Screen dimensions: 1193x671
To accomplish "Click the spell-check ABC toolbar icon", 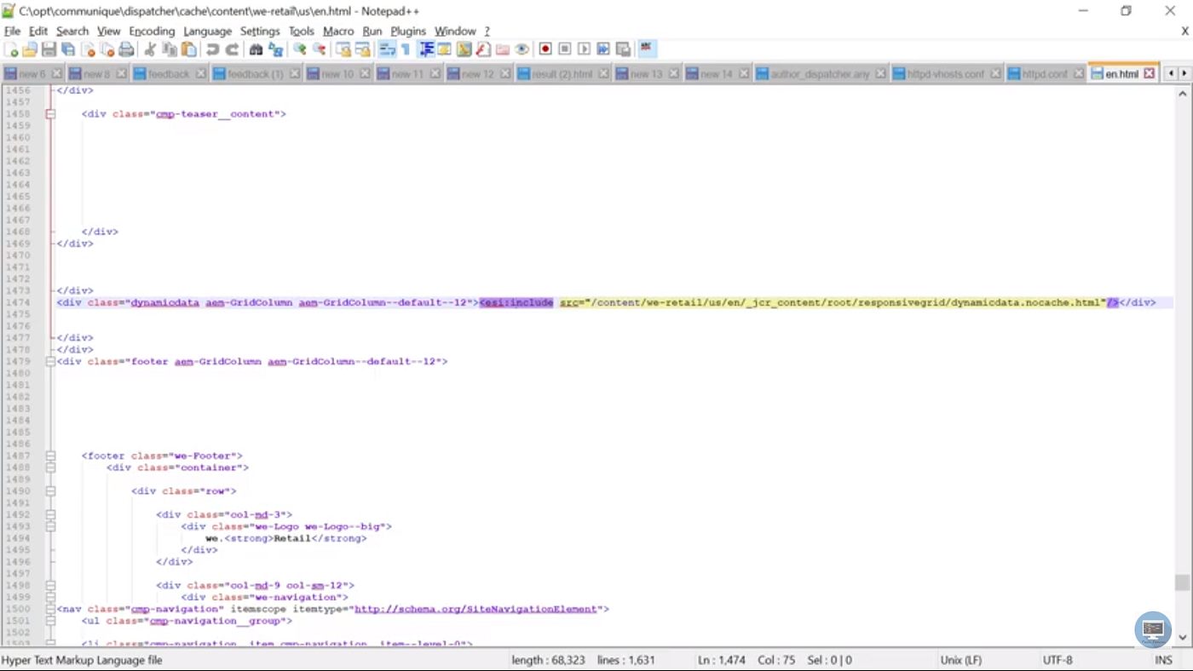I will pyautogui.click(x=646, y=49).
